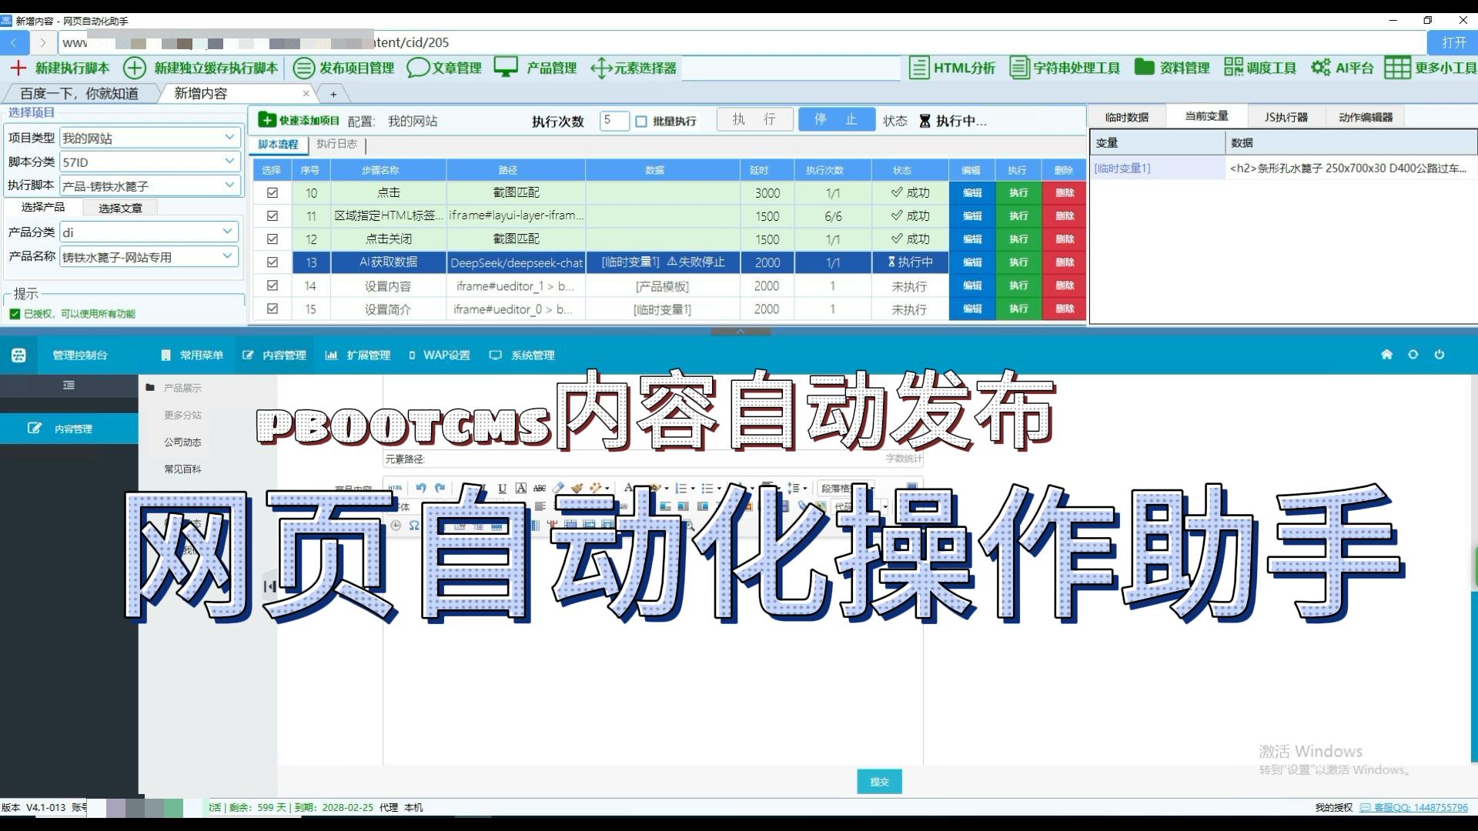Open the 调度工具

pyautogui.click(x=1260, y=68)
